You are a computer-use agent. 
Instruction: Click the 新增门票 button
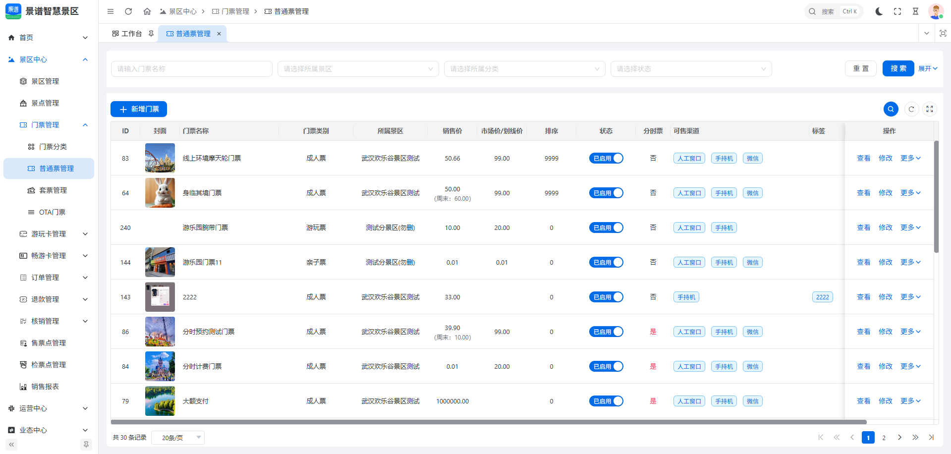click(139, 109)
